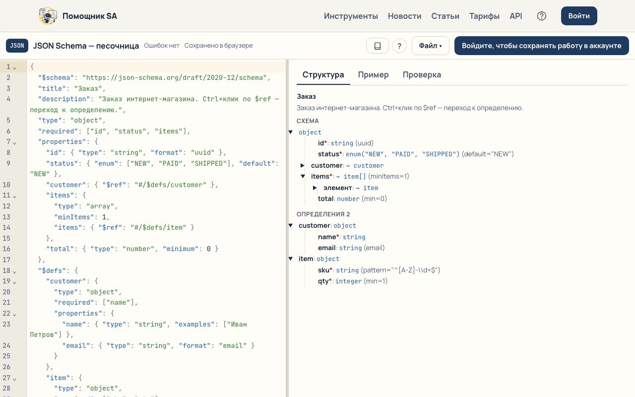This screenshot has width=635, height=397.
Task: Click the splitter between editor and structure panel
Action: pyautogui.click(x=287, y=228)
